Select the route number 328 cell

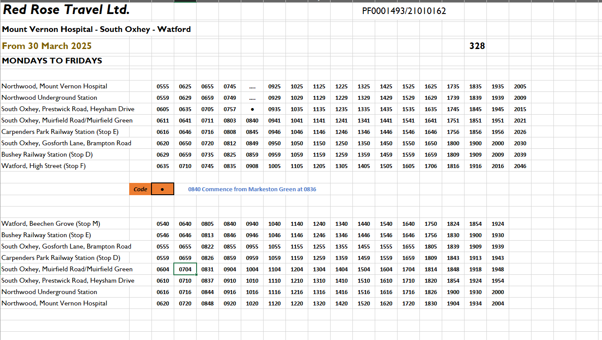click(x=477, y=46)
